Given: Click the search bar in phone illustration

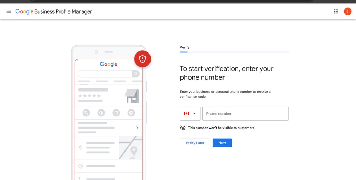Looking at the screenshot, I should click(x=108, y=74).
